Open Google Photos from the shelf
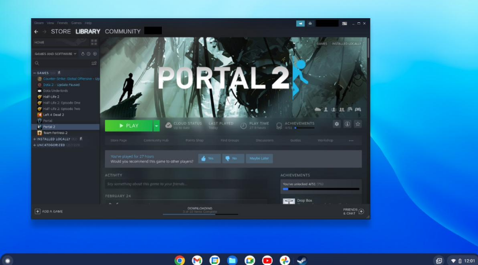478x265 pixels. (x=284, y=260)
